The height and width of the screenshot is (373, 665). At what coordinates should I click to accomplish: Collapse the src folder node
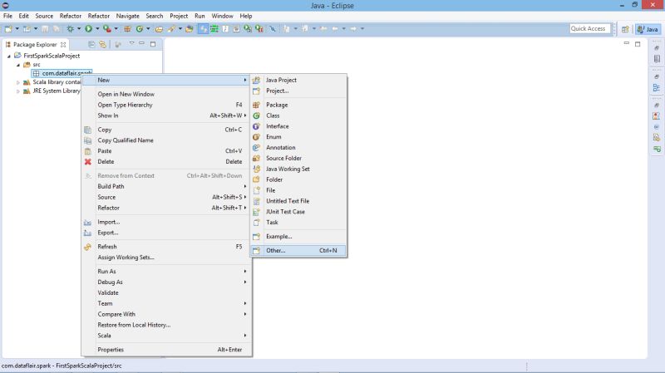click(x=18, y=65)
